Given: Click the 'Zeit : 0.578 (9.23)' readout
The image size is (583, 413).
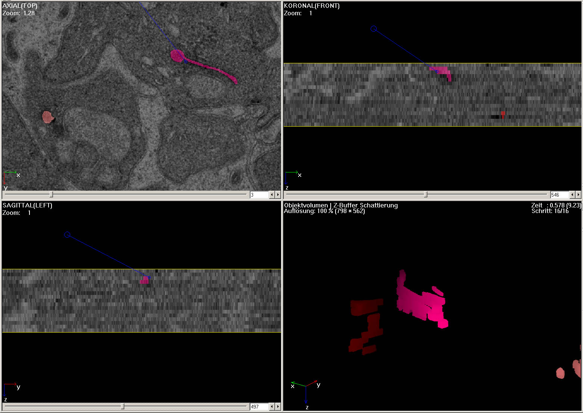Looking at the screenshot, I should tap(556, 205).
